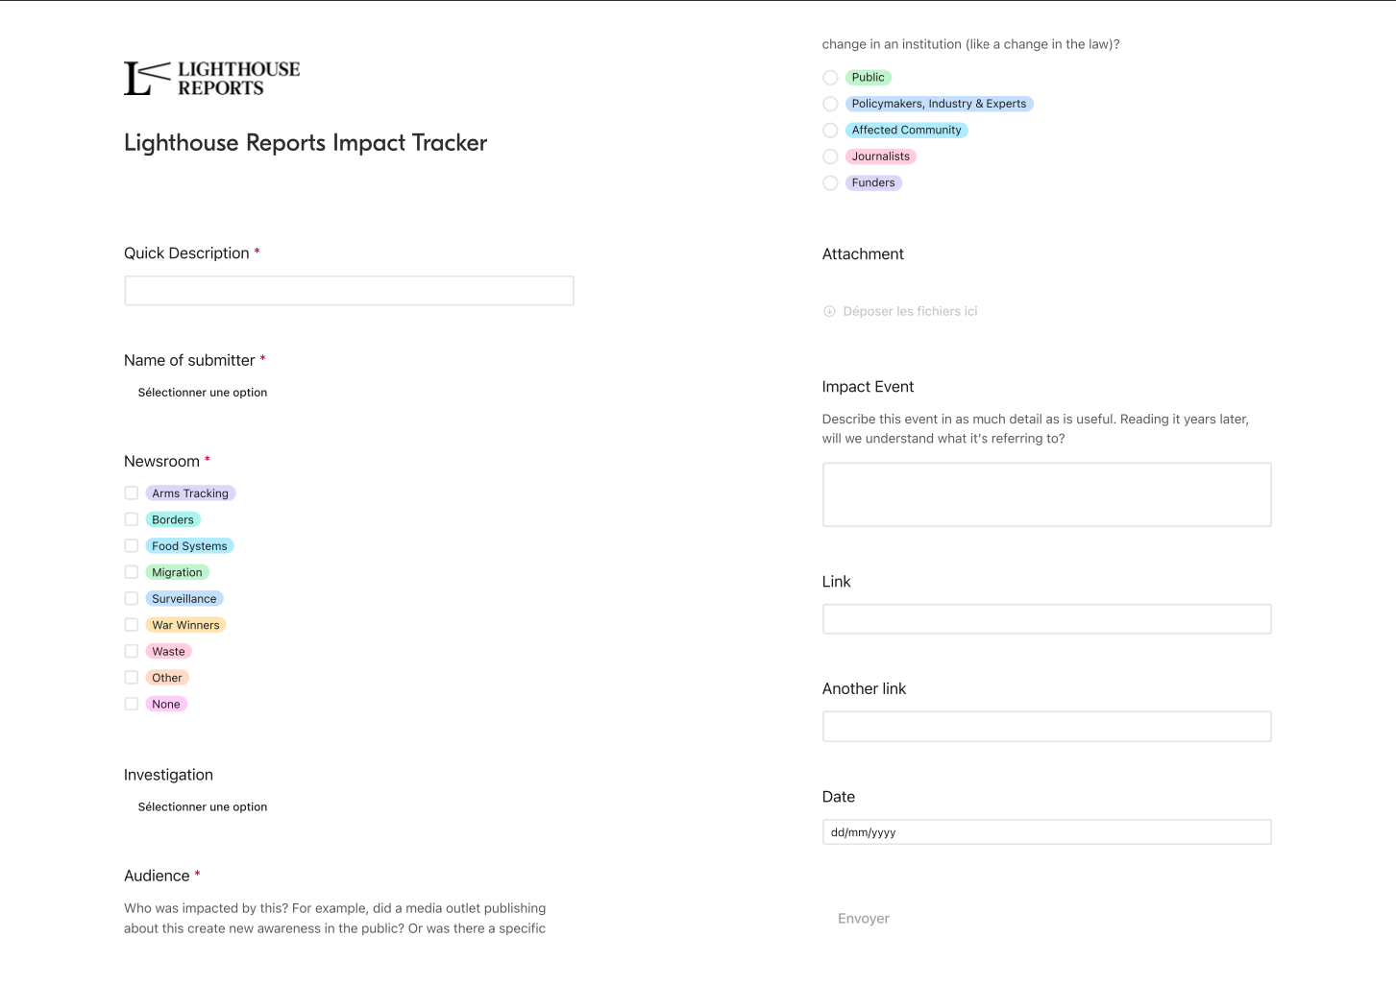The height and width of the screenshot is (985, 1396).
Task: Click the Migration tag label
Action: coord(177,572)
